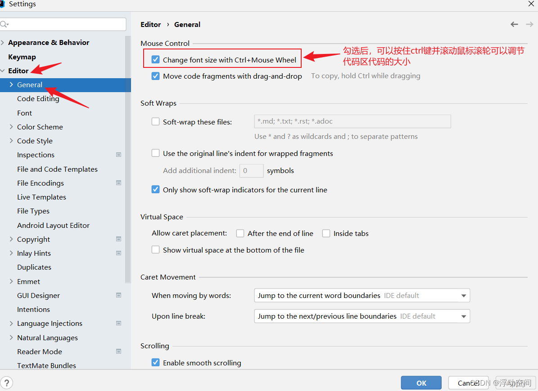
Task: Click the project-level icon next to Copyright
Action: tap(119, 239)
